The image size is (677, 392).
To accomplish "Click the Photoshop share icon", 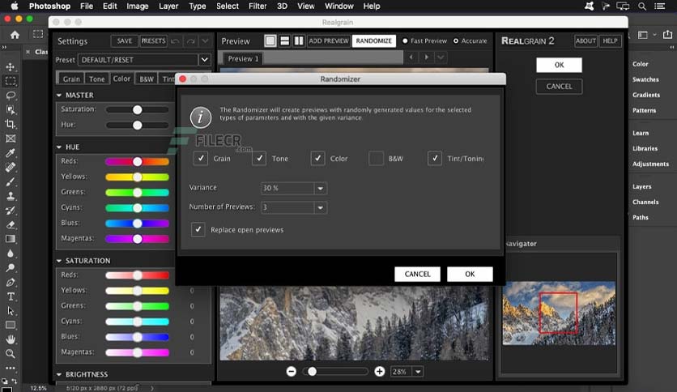I will 667,35.
